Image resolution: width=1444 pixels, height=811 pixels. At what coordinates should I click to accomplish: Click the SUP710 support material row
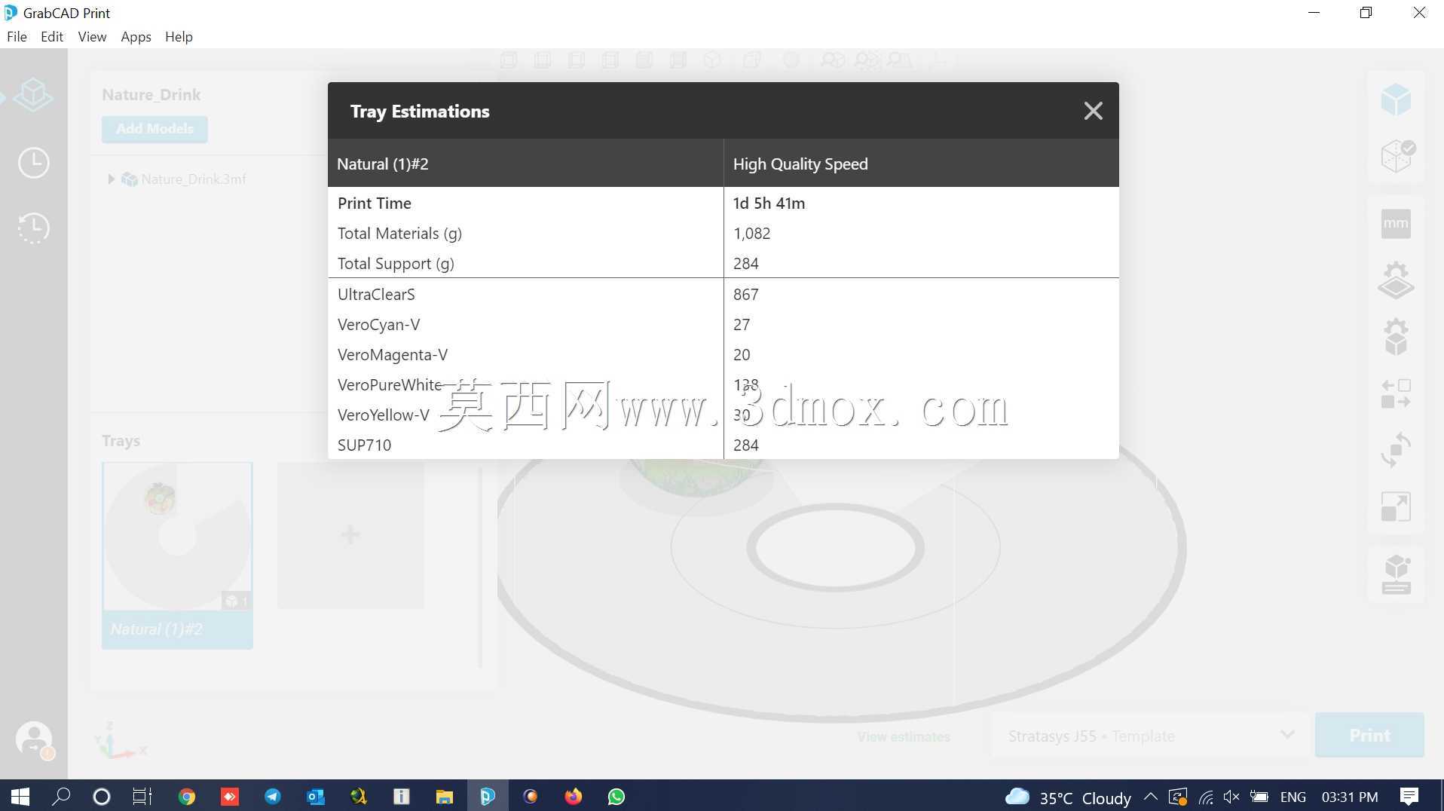click(723, 445)
